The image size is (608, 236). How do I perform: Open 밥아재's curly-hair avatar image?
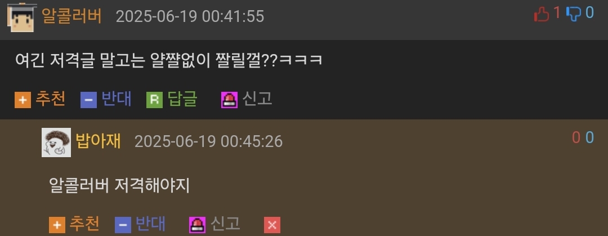(x=56, y=143)
